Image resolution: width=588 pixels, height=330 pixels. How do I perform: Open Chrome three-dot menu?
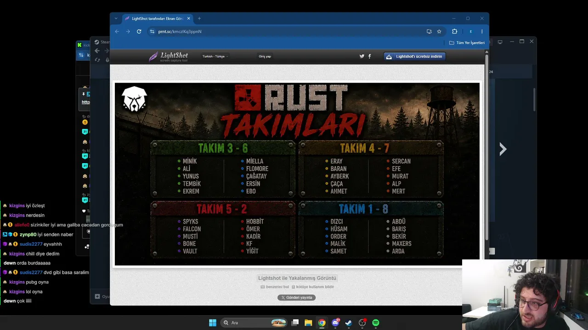(x=482, y=32)
